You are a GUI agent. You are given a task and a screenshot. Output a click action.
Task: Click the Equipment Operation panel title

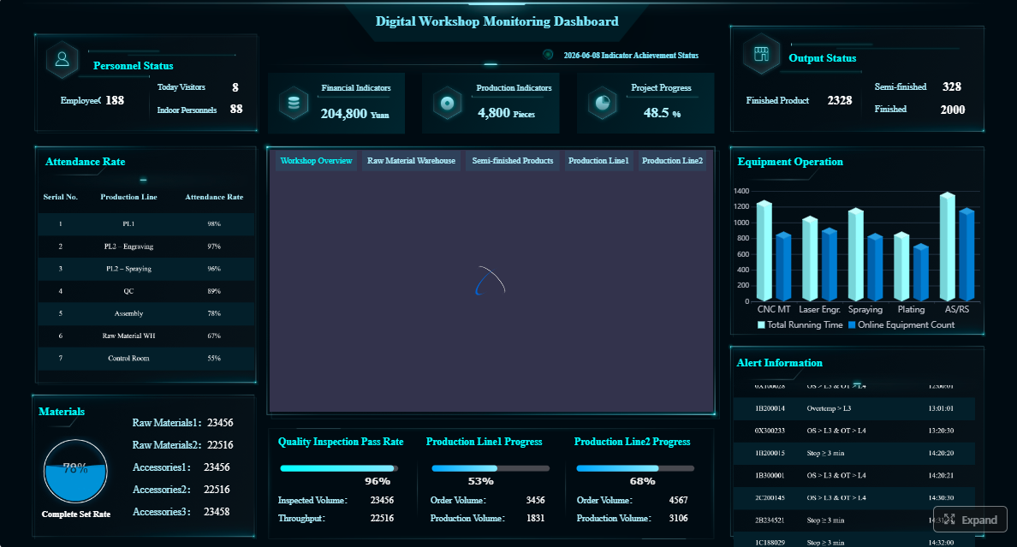(790, 162)
